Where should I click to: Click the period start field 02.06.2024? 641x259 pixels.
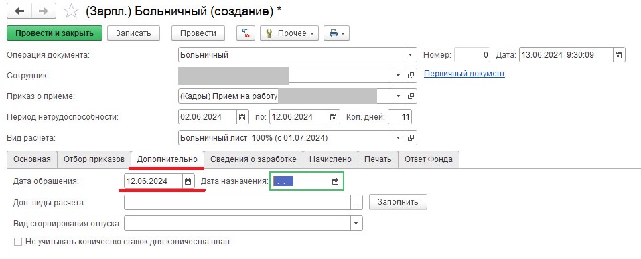click(x=208, y=117)
